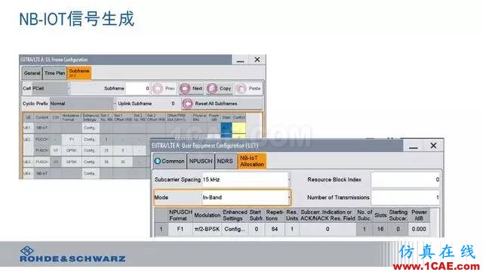Viewport: 483px width, 272px height.
Task: Open the Subcarrier Spacing 15 kHz dropdown
Action: click(246, 180)
